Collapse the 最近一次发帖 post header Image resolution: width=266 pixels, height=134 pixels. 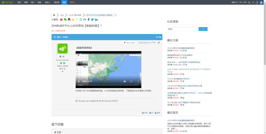click(55, 37)
